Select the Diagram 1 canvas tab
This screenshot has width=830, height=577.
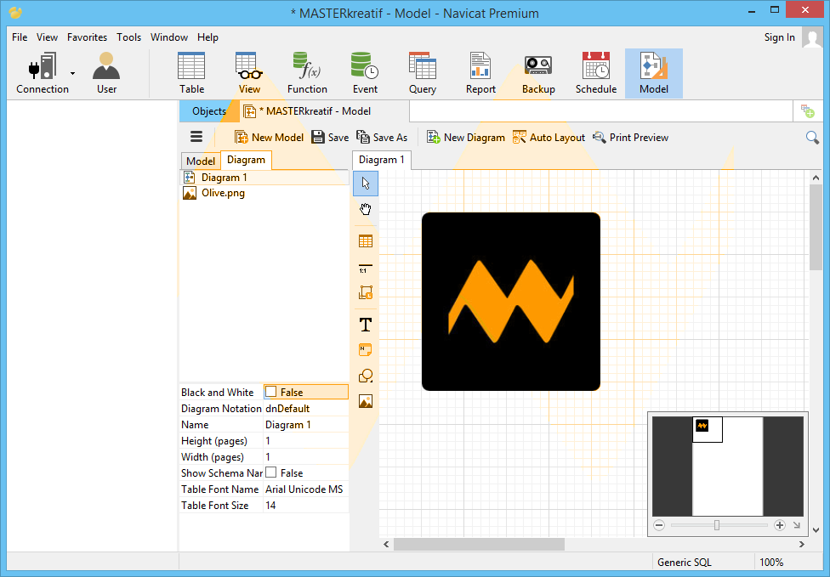(x=381, y=160)
